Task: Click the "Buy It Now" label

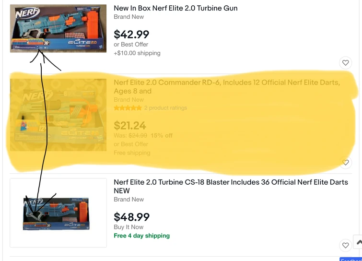Action: click(128, 227)
